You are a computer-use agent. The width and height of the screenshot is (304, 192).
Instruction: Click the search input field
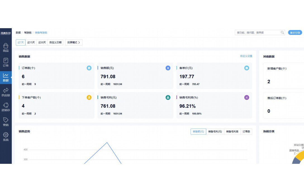[x=257, y=33]
